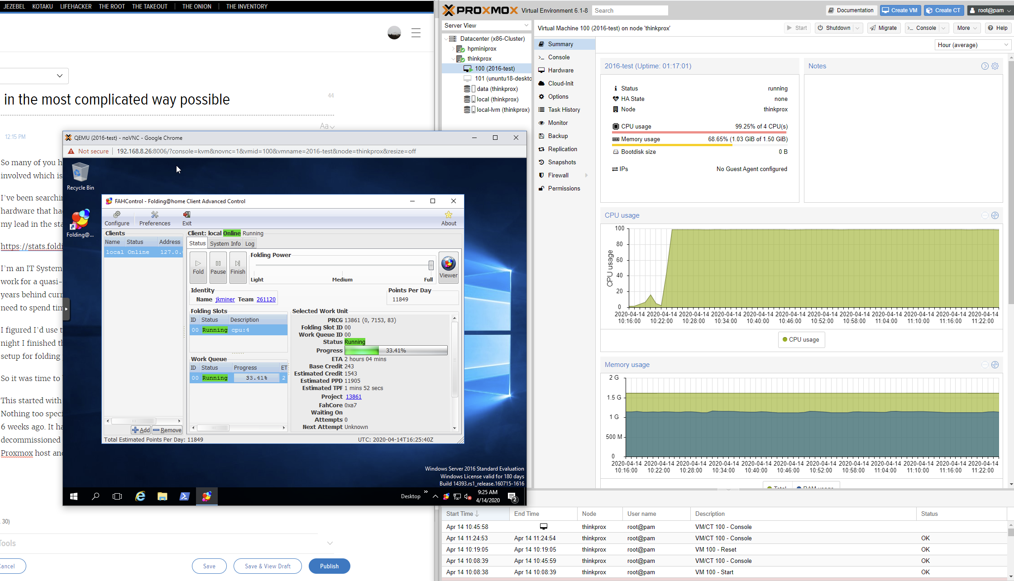Open the Hour (average) timeframe dropdown
The height and width of the screenshot is (581, 1014).
click(x=972, y=45)
